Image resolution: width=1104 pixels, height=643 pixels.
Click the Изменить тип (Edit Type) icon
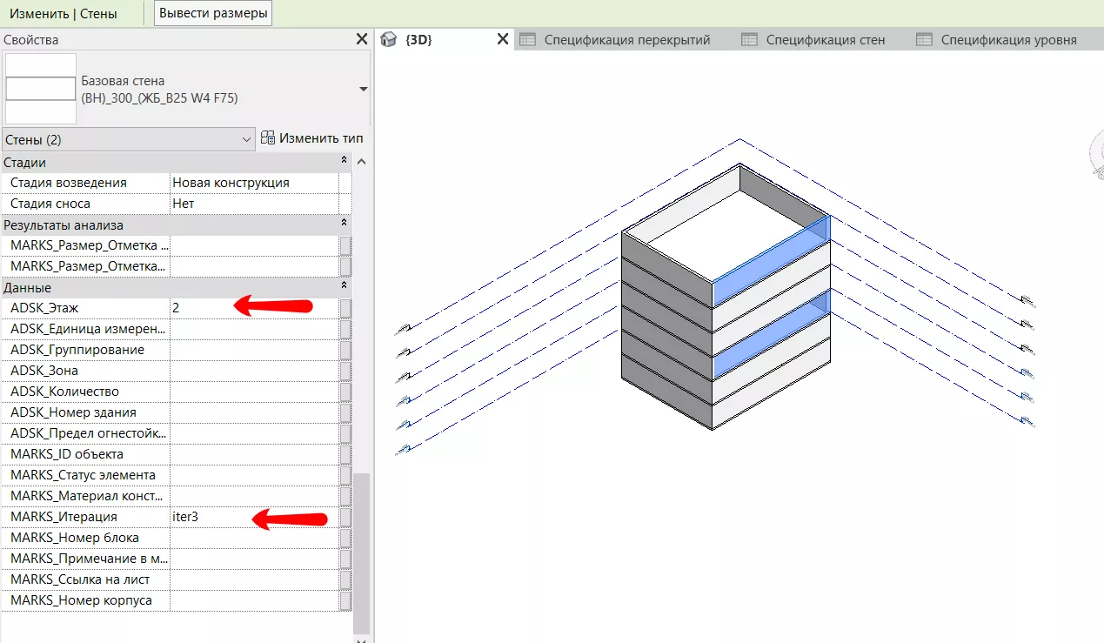(268, 138)
